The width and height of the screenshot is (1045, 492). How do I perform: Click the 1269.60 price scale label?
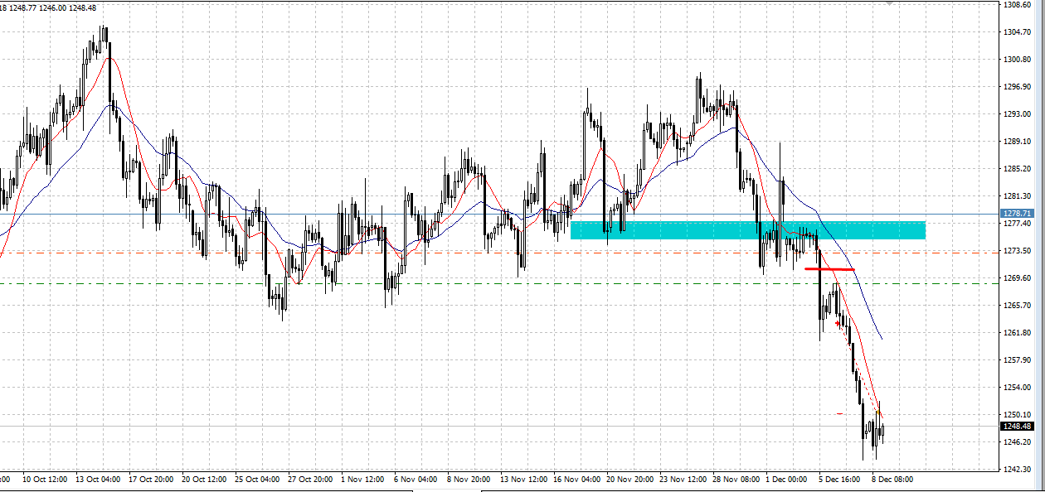pyautogui.click(x=1017, y=277)
